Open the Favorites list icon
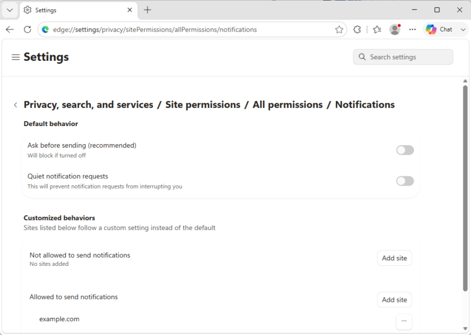The image size is (471, 335). [x=377, y=29]
